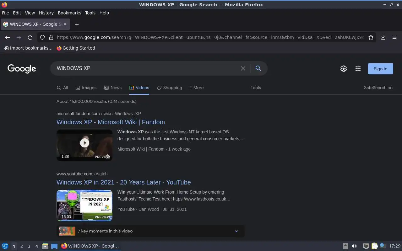
Task: Open the SafeSearch on setting
Action: (378, 88)
